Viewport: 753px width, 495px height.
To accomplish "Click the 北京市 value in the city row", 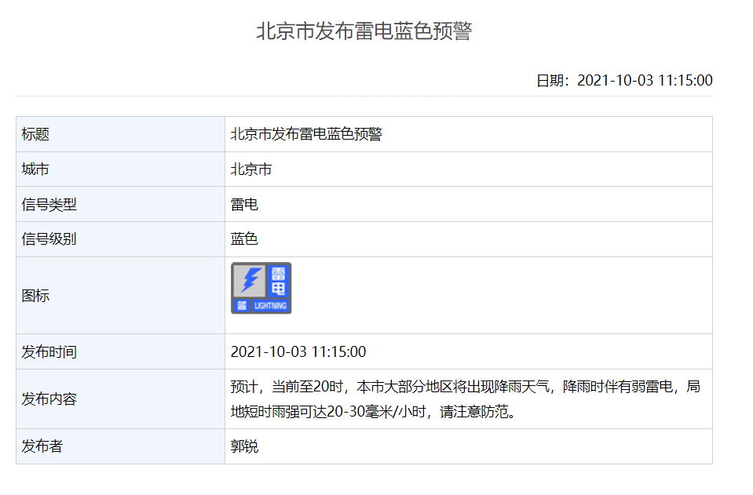I will (251, 169).
